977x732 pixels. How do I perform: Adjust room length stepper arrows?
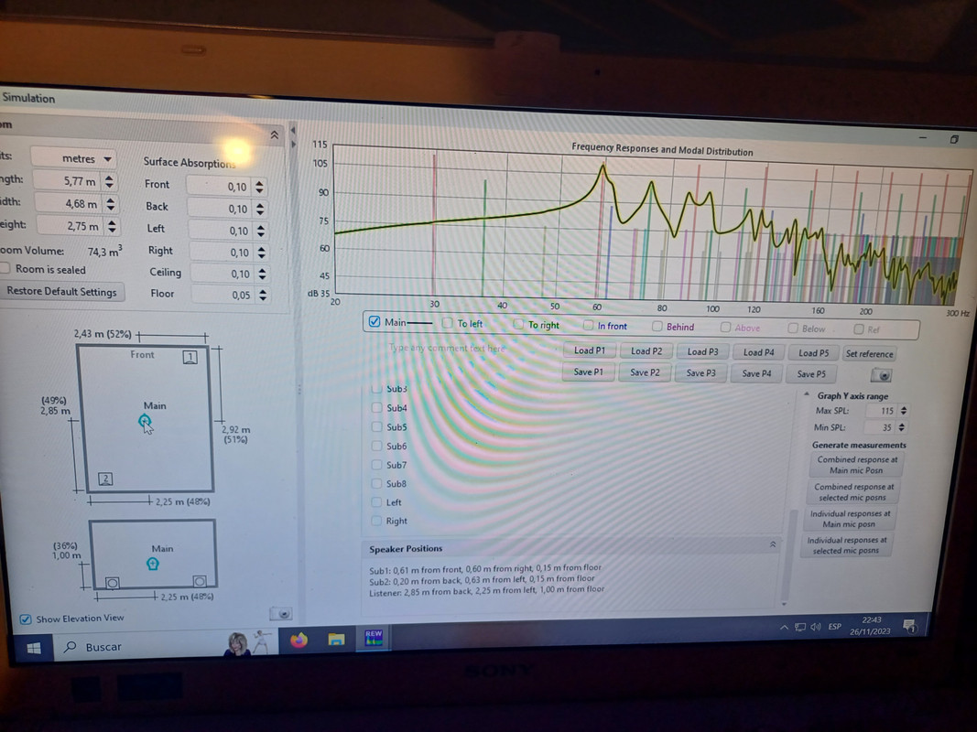point(110,181)
